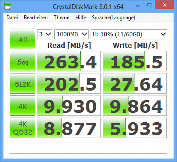Click the 4K write result 9.864

[135, 106]
